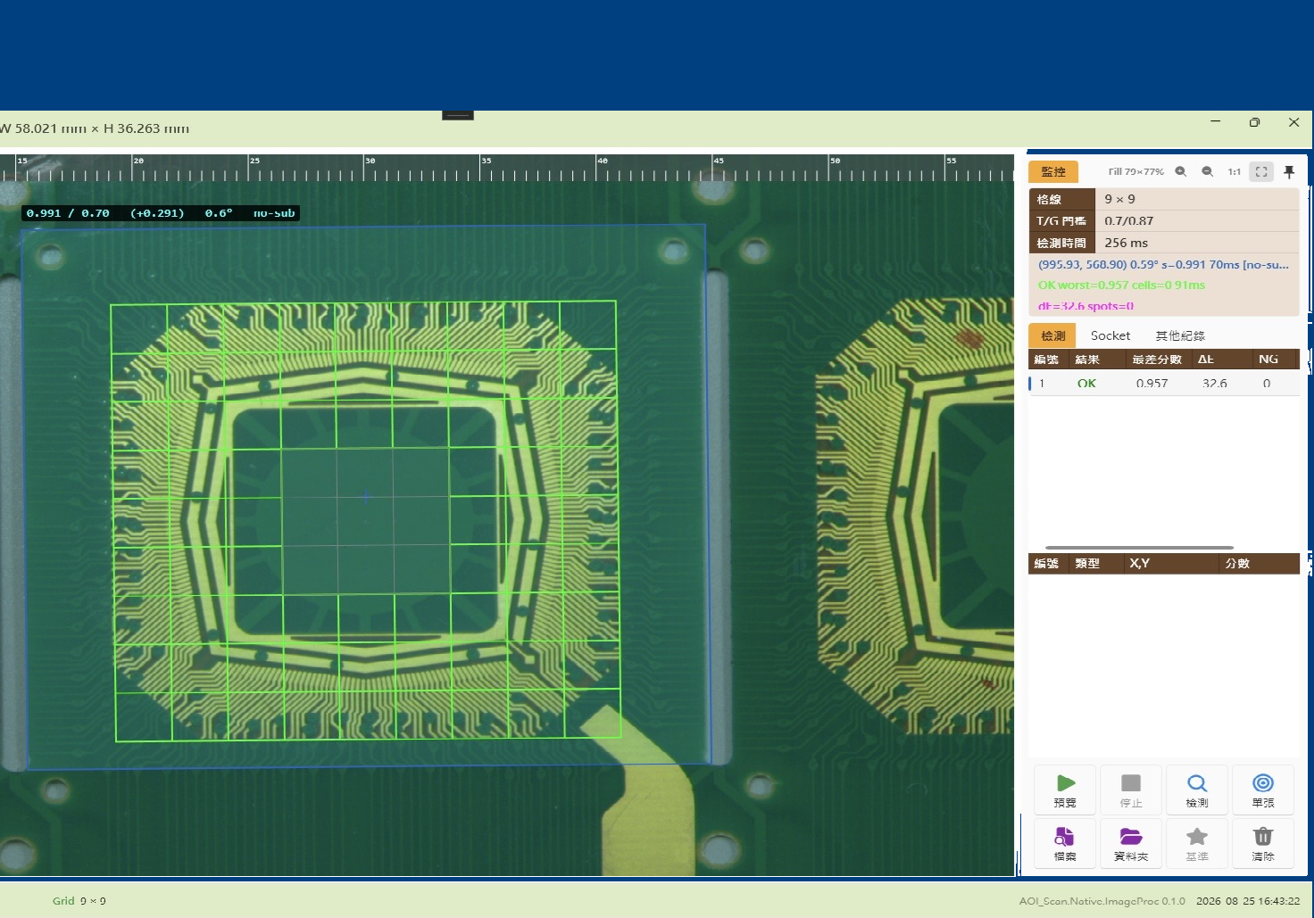Open the 檔案 file browser
The image size is (1314, 918).
[1065, 843]
